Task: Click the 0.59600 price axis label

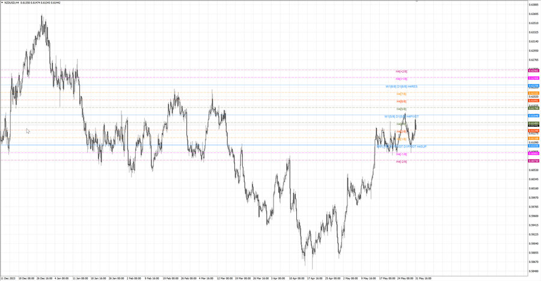Action: coord(534,216)
